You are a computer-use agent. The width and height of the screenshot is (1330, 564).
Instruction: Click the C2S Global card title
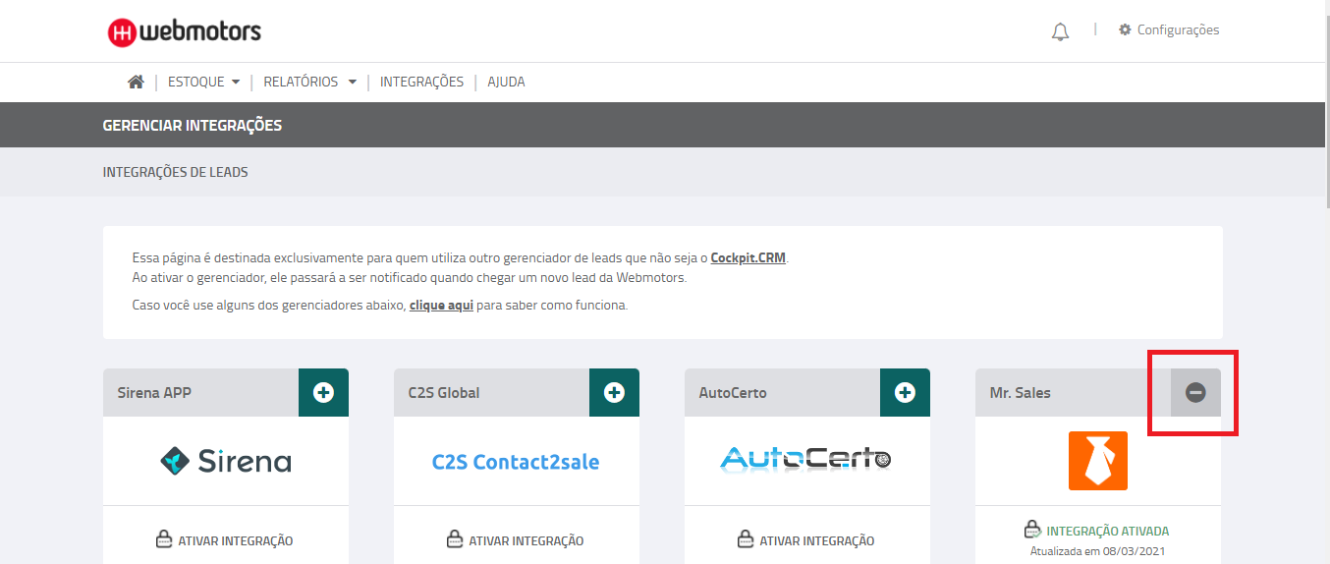pos(444,392)
